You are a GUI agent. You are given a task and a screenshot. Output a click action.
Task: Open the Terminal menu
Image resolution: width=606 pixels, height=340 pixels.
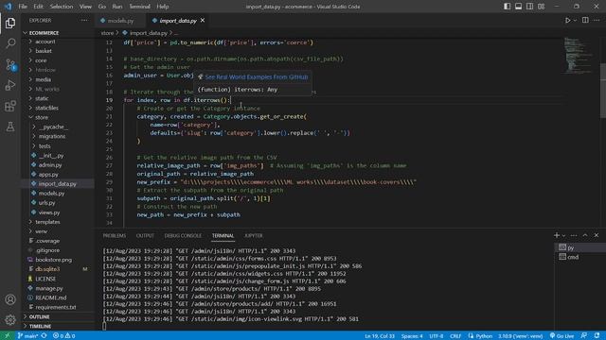pos(139,7)
